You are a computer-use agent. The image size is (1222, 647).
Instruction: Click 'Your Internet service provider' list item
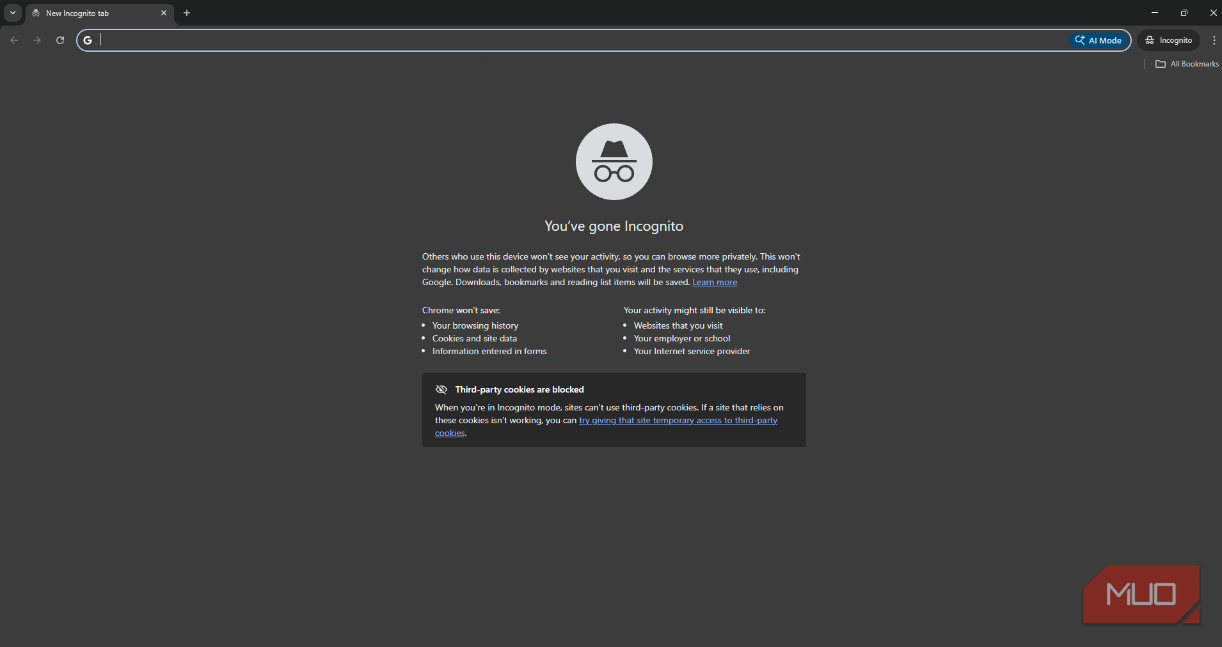(x=692, y=351)
